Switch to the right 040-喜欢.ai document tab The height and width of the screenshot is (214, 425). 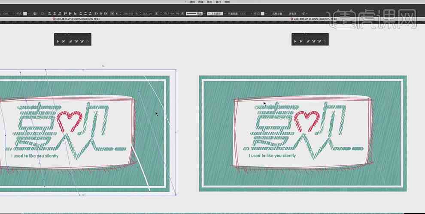point(314,19)
